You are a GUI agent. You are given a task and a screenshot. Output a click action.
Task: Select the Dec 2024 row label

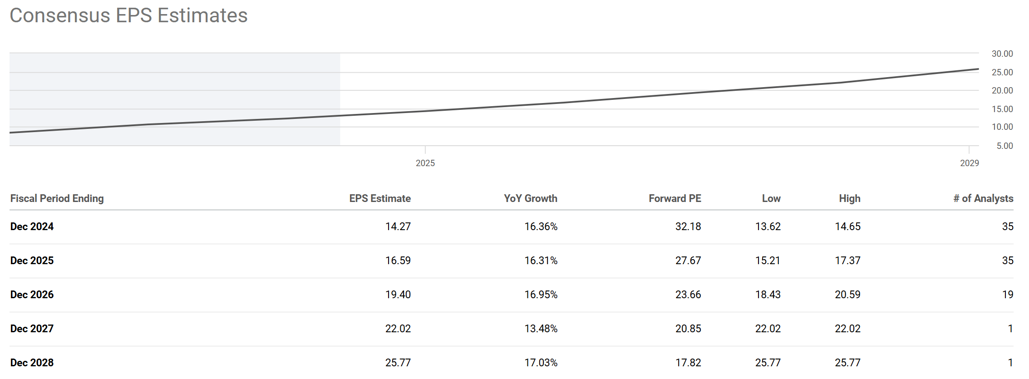coord(32,226)
